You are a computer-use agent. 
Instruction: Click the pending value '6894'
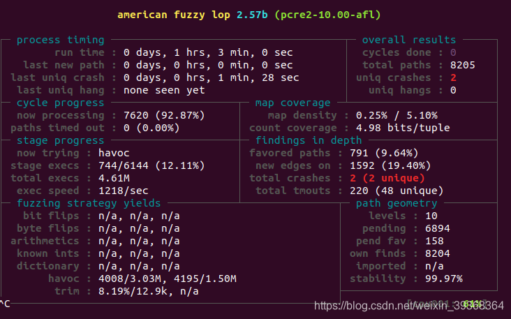(x=437, y=229)
